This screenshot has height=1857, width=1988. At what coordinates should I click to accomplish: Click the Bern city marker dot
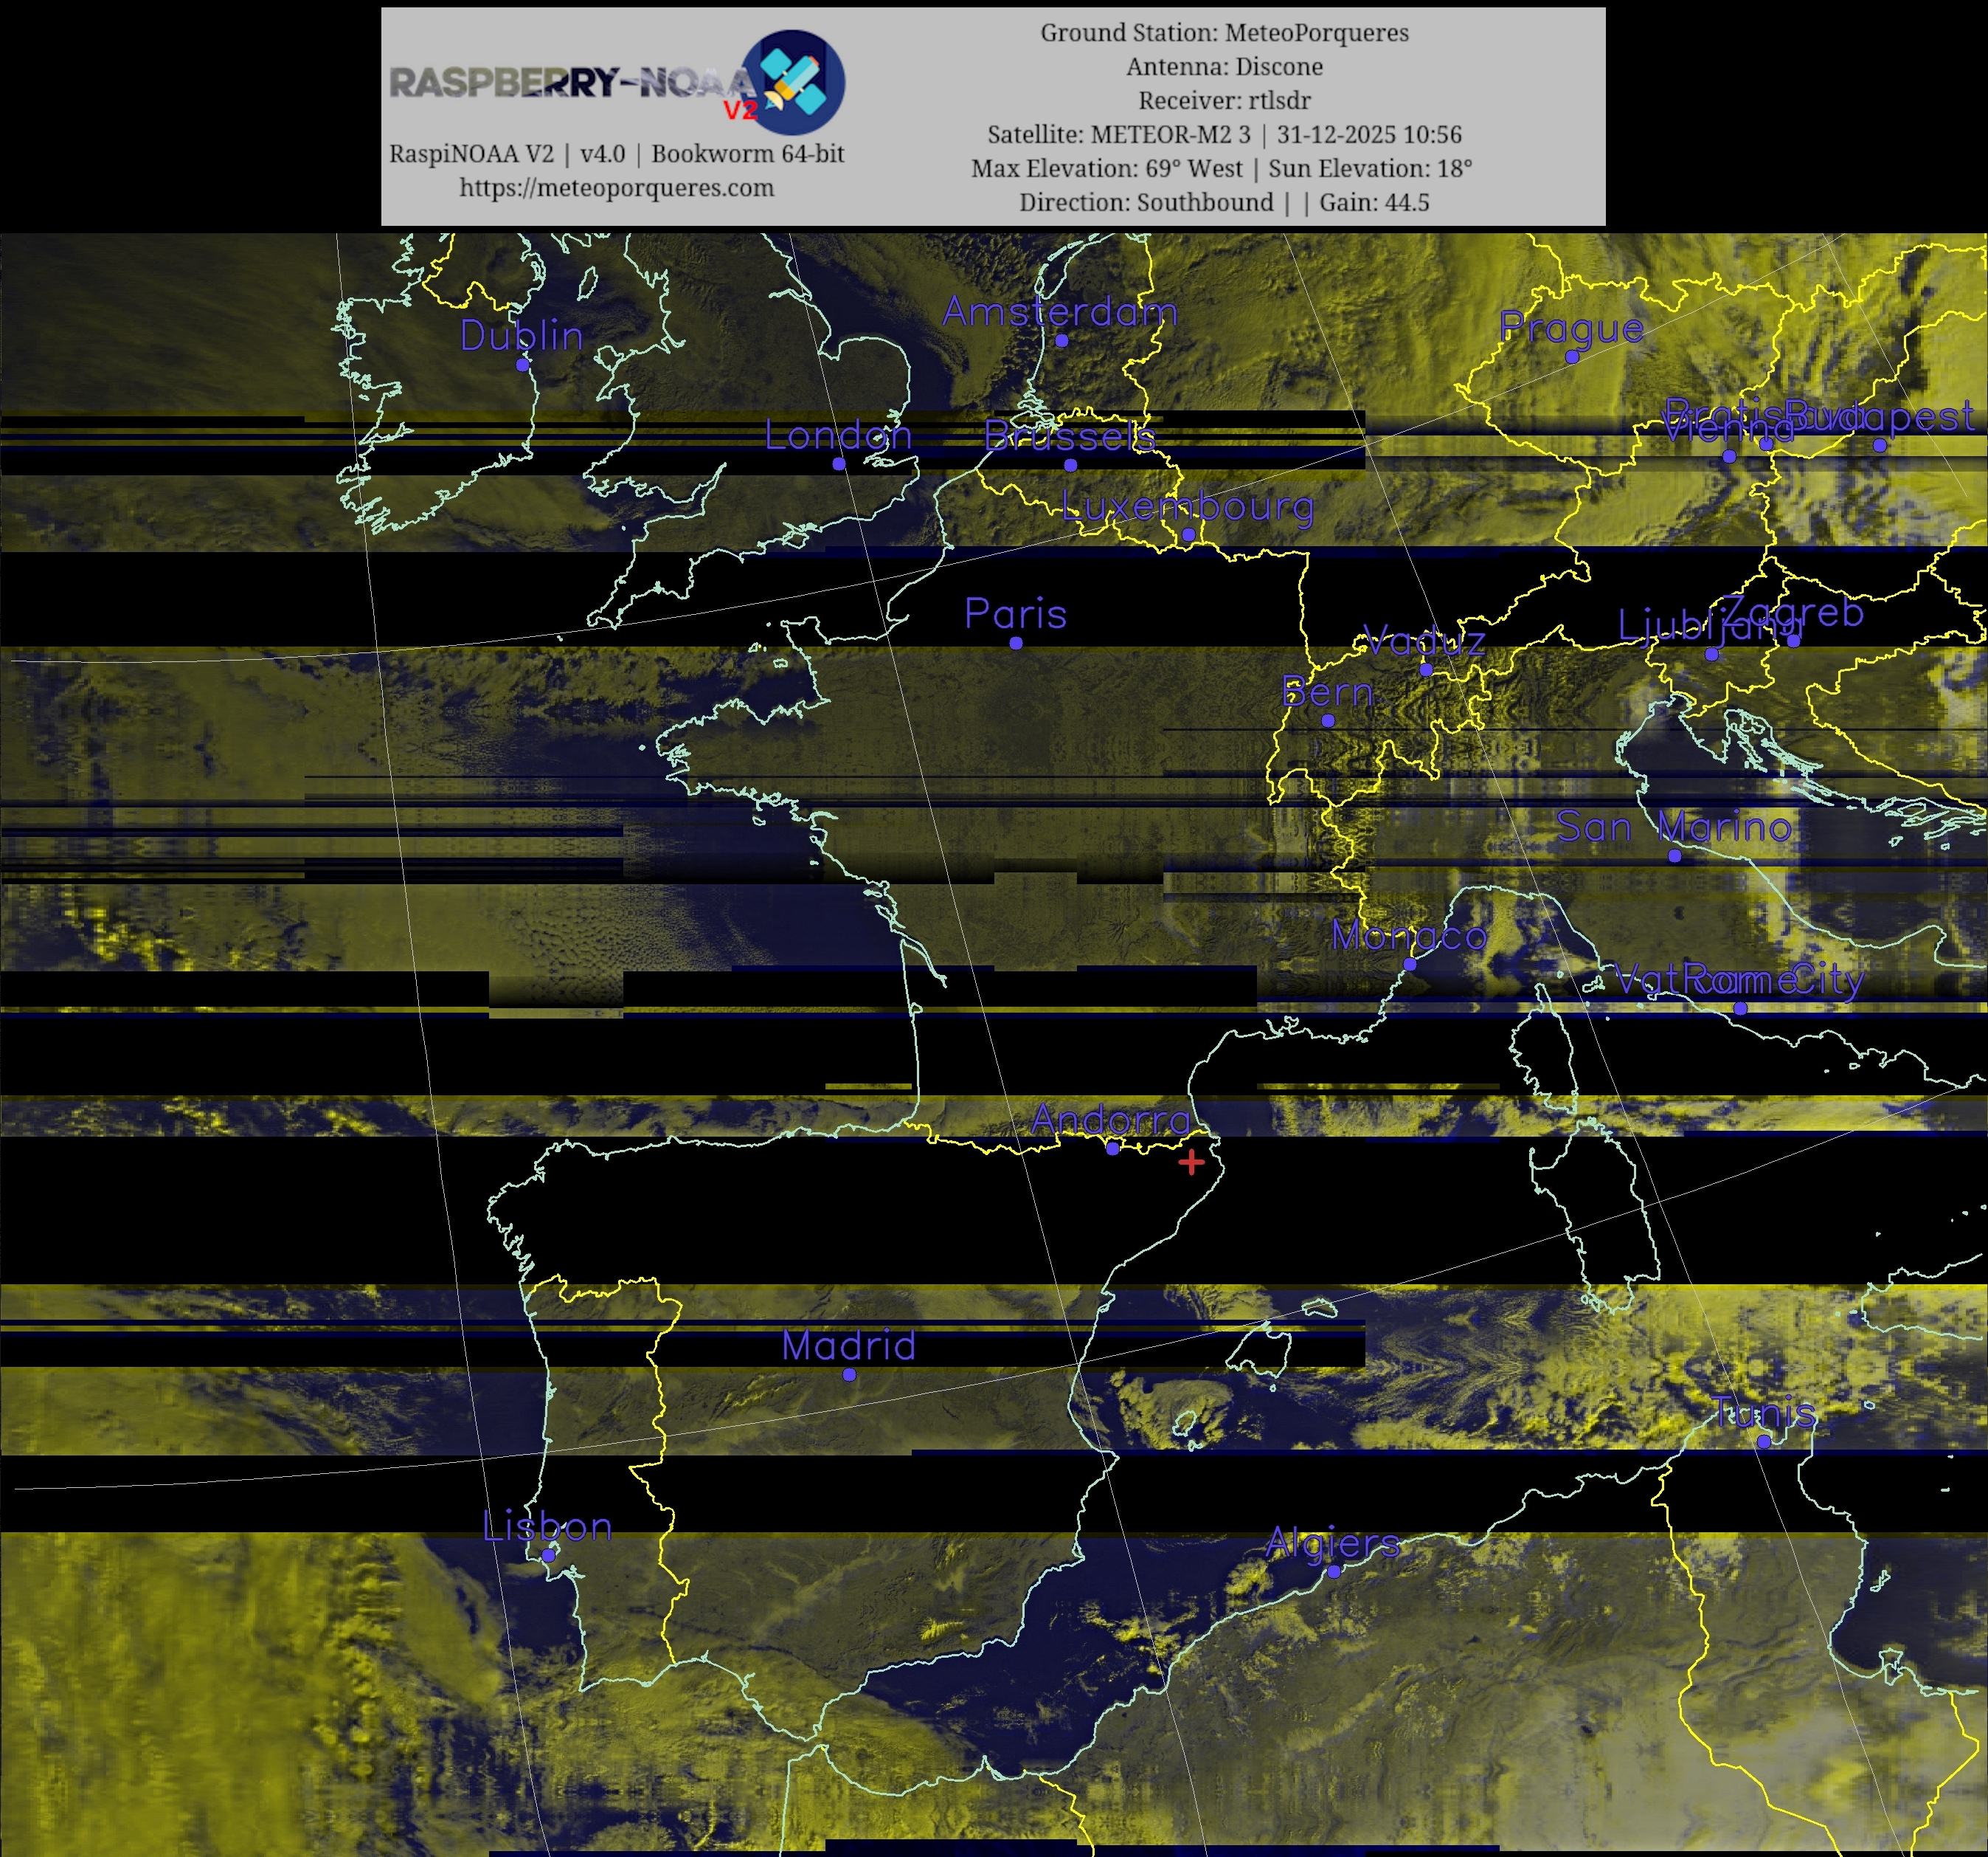point(1328,720)
